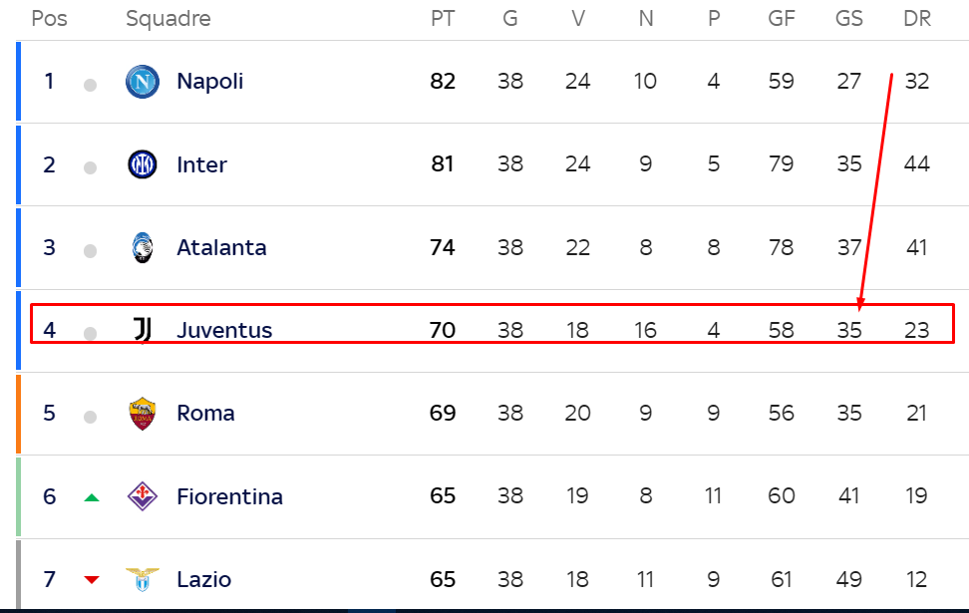
Task: Open the Juventus team page
Action: [224, 331]
